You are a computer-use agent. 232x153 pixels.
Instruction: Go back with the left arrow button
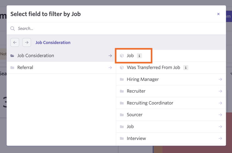[x=15, y=43]
